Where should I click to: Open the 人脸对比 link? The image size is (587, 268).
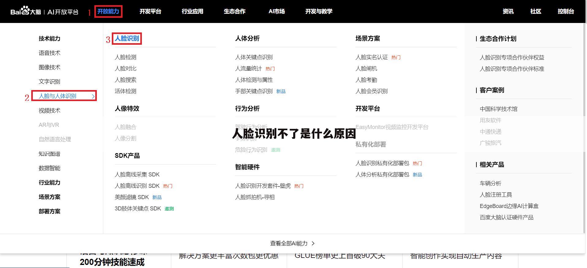point(125,69)
